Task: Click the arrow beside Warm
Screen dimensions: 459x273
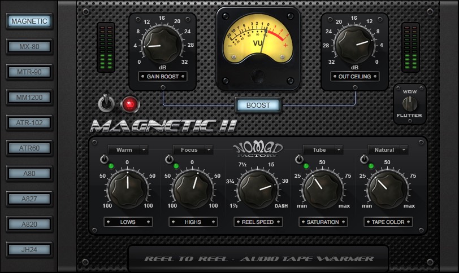Action: 144,150
